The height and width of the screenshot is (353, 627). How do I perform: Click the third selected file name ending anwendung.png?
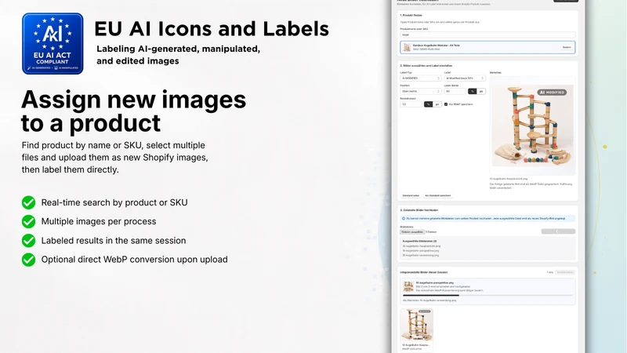[420, 255]
